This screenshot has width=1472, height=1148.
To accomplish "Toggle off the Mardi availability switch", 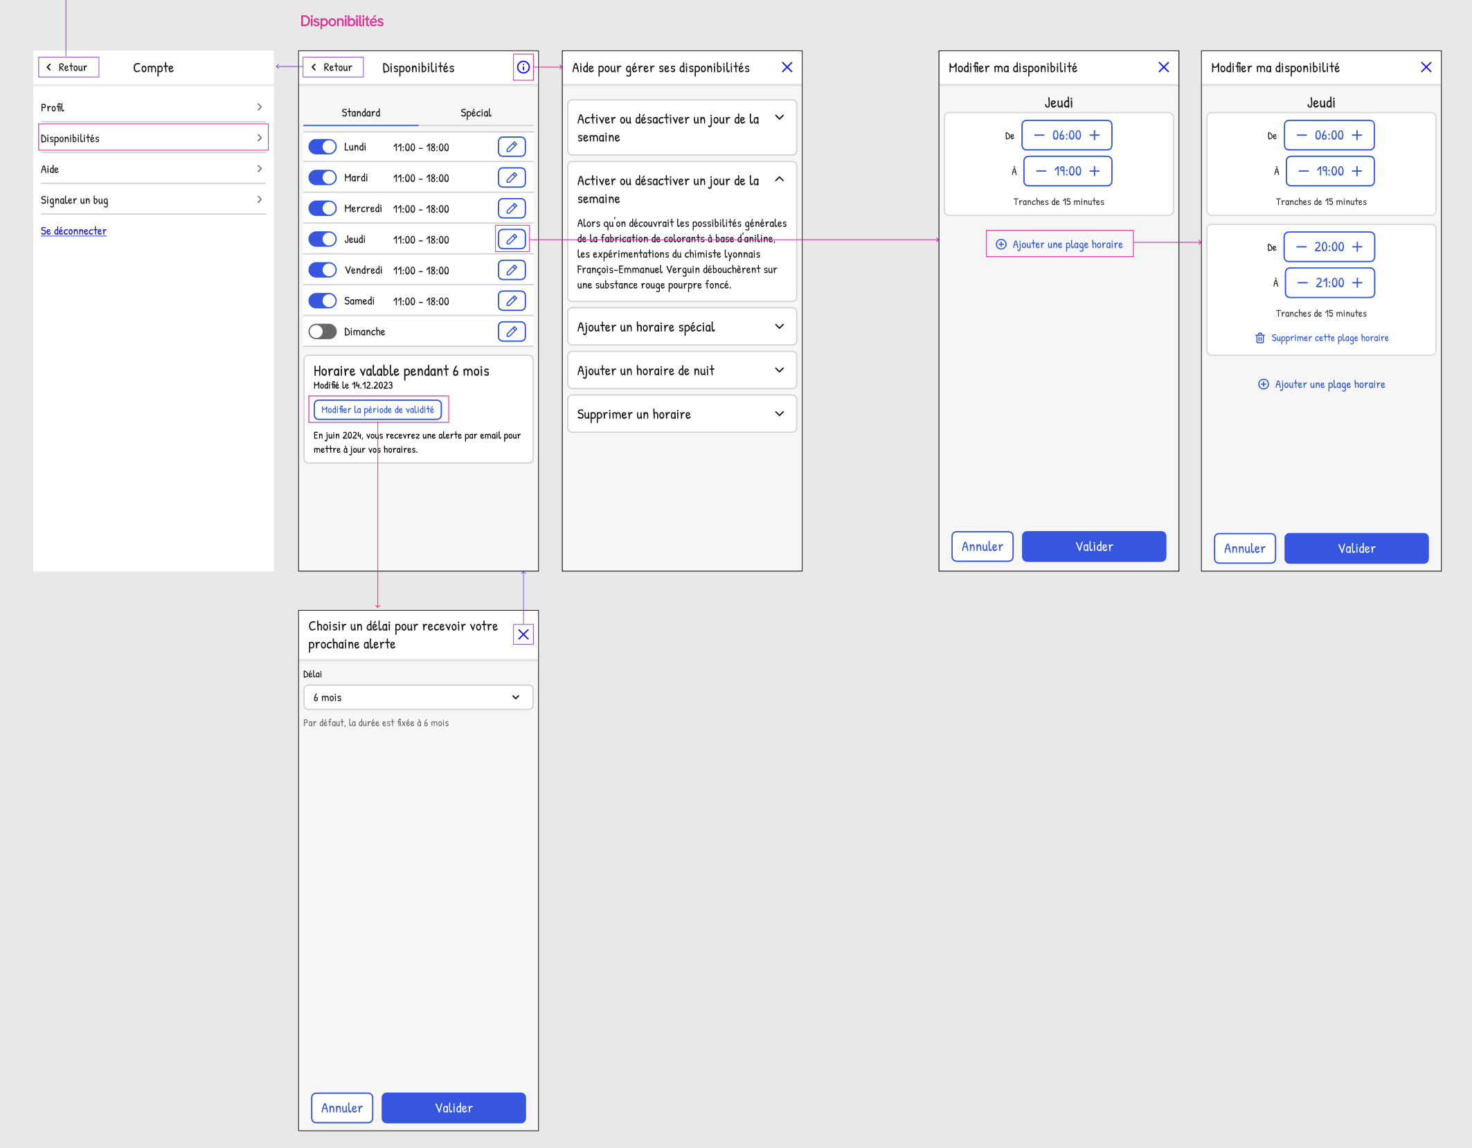I will [323, 178].
